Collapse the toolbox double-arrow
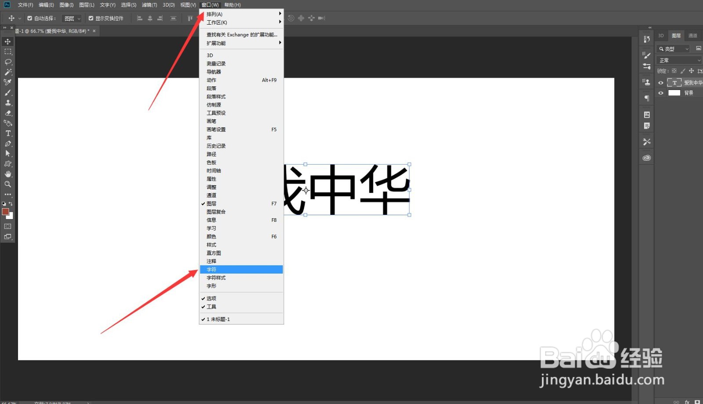This screenshot has height=404, width=703. click(5, 27)
